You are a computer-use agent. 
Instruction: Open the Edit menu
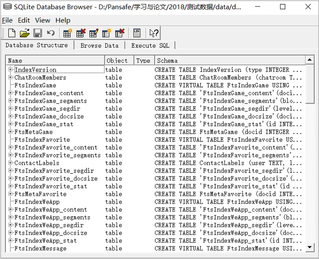coord(24,20)
